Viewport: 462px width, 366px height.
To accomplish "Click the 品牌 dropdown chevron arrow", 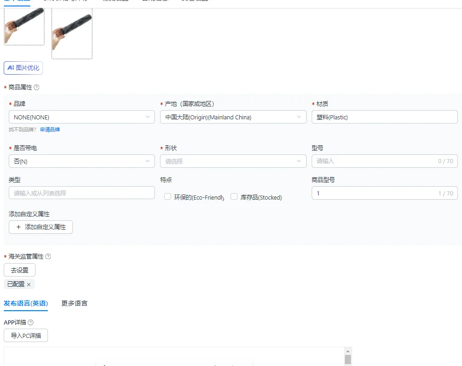I will pyautogui.click(x=148, y=117).
